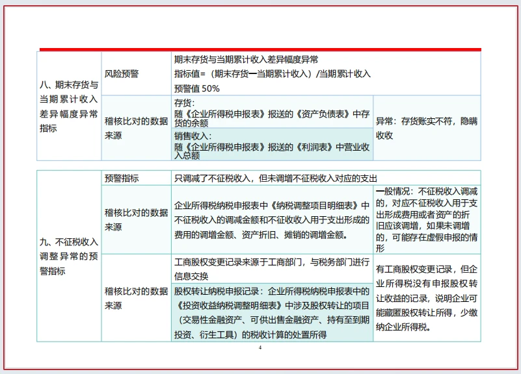Click the cell '工商股权变更记录来源于工商部门'

tap(272, 269)
